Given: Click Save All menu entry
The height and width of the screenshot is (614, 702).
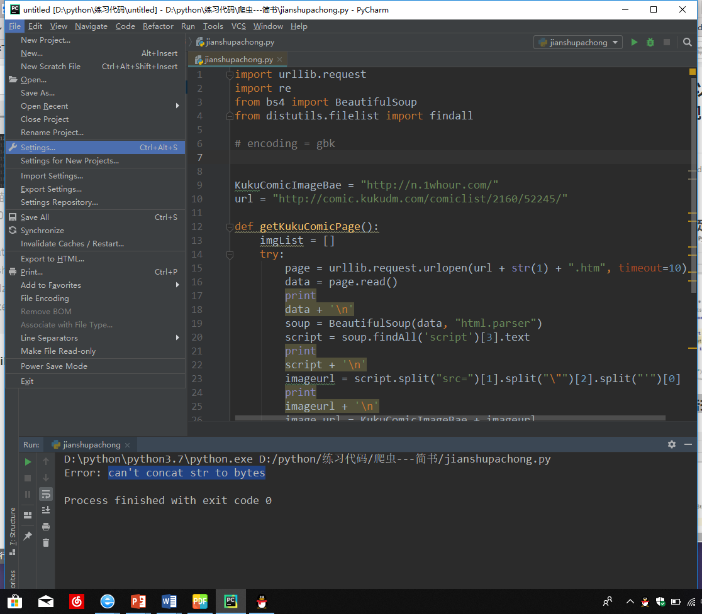Looking at the screenshot, I should [96, 217].
